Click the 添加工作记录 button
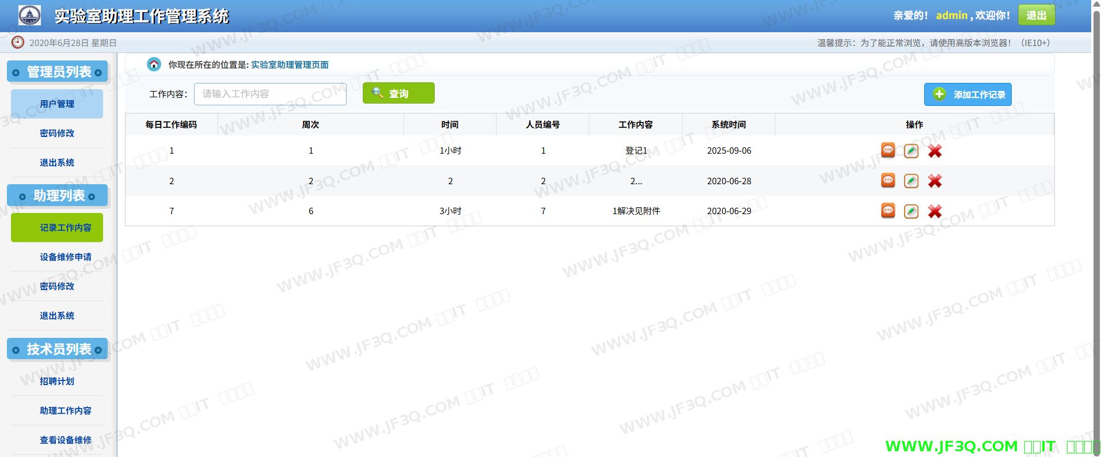The height and width of the screenshot is (457, 1101). (x=967, y=94)
